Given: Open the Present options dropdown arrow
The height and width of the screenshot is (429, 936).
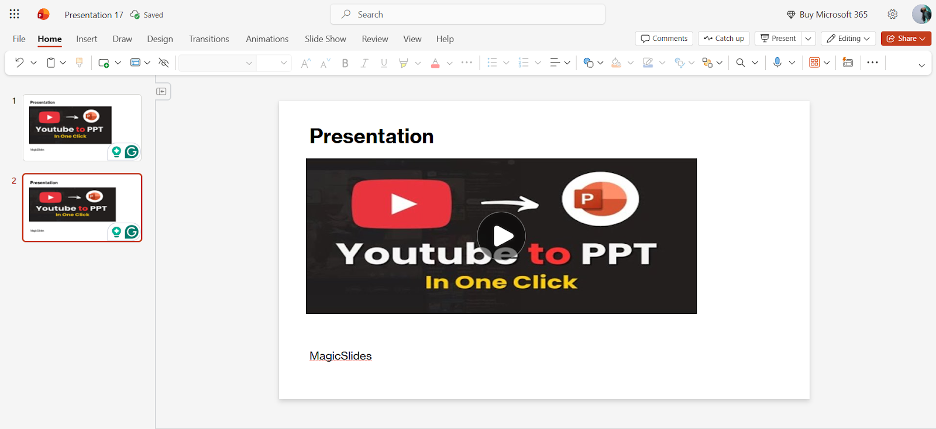Looking at the screenshot, I should point(808,39).
